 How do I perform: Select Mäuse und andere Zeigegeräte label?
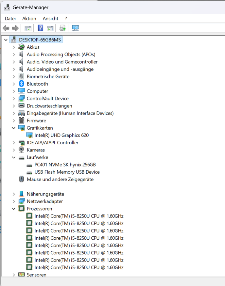(60, 179)
